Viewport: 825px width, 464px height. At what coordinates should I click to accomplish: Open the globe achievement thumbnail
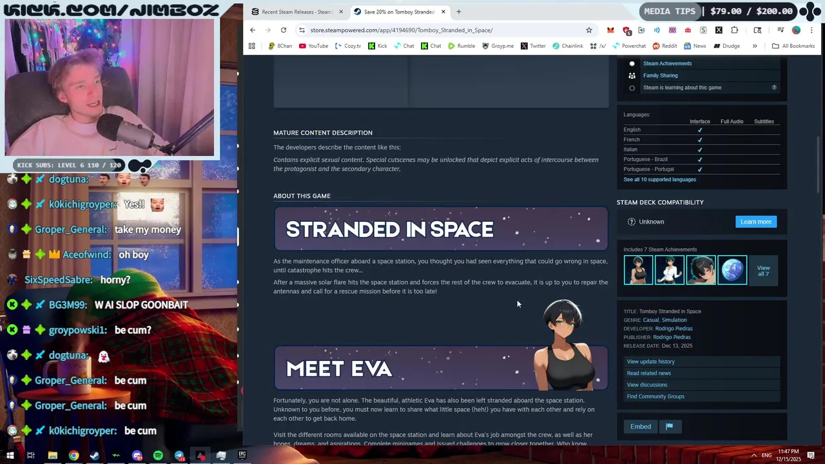732,270
